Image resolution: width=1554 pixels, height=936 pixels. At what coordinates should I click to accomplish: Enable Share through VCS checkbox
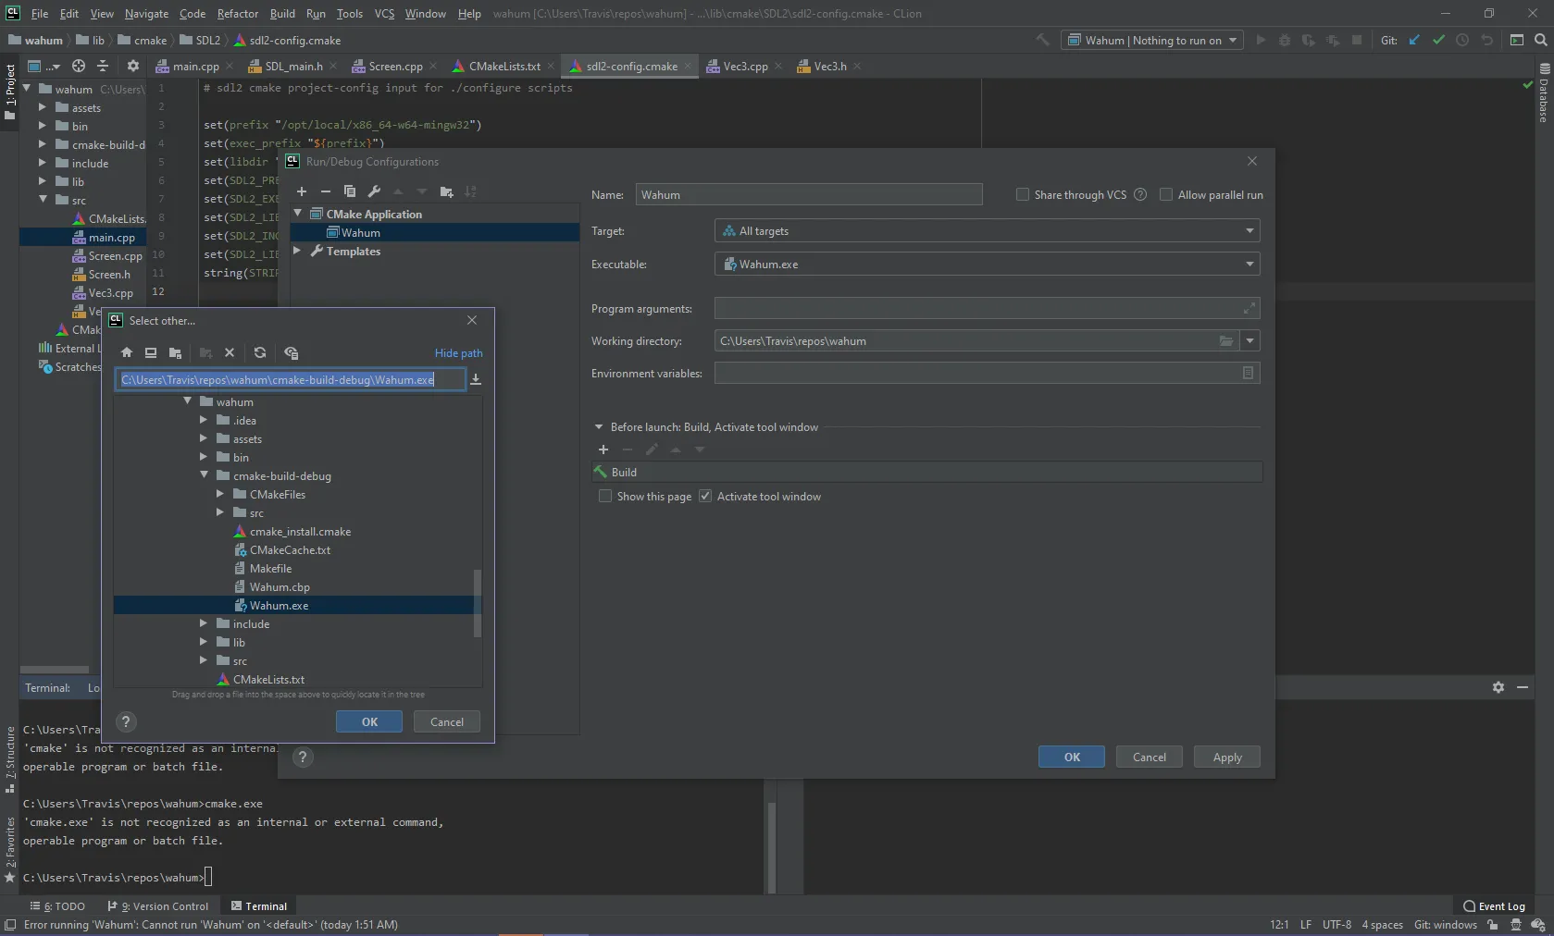(1023, 195)
